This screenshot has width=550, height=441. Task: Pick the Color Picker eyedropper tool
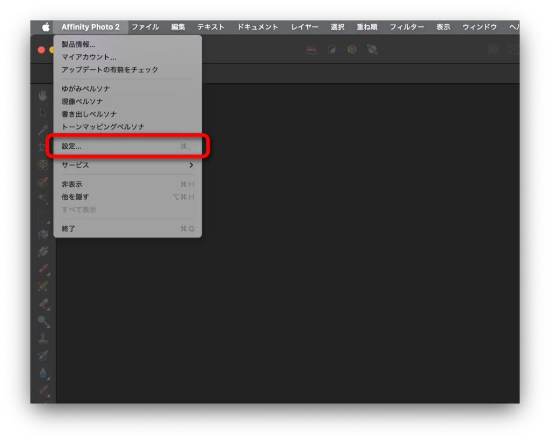click(43, 130)
